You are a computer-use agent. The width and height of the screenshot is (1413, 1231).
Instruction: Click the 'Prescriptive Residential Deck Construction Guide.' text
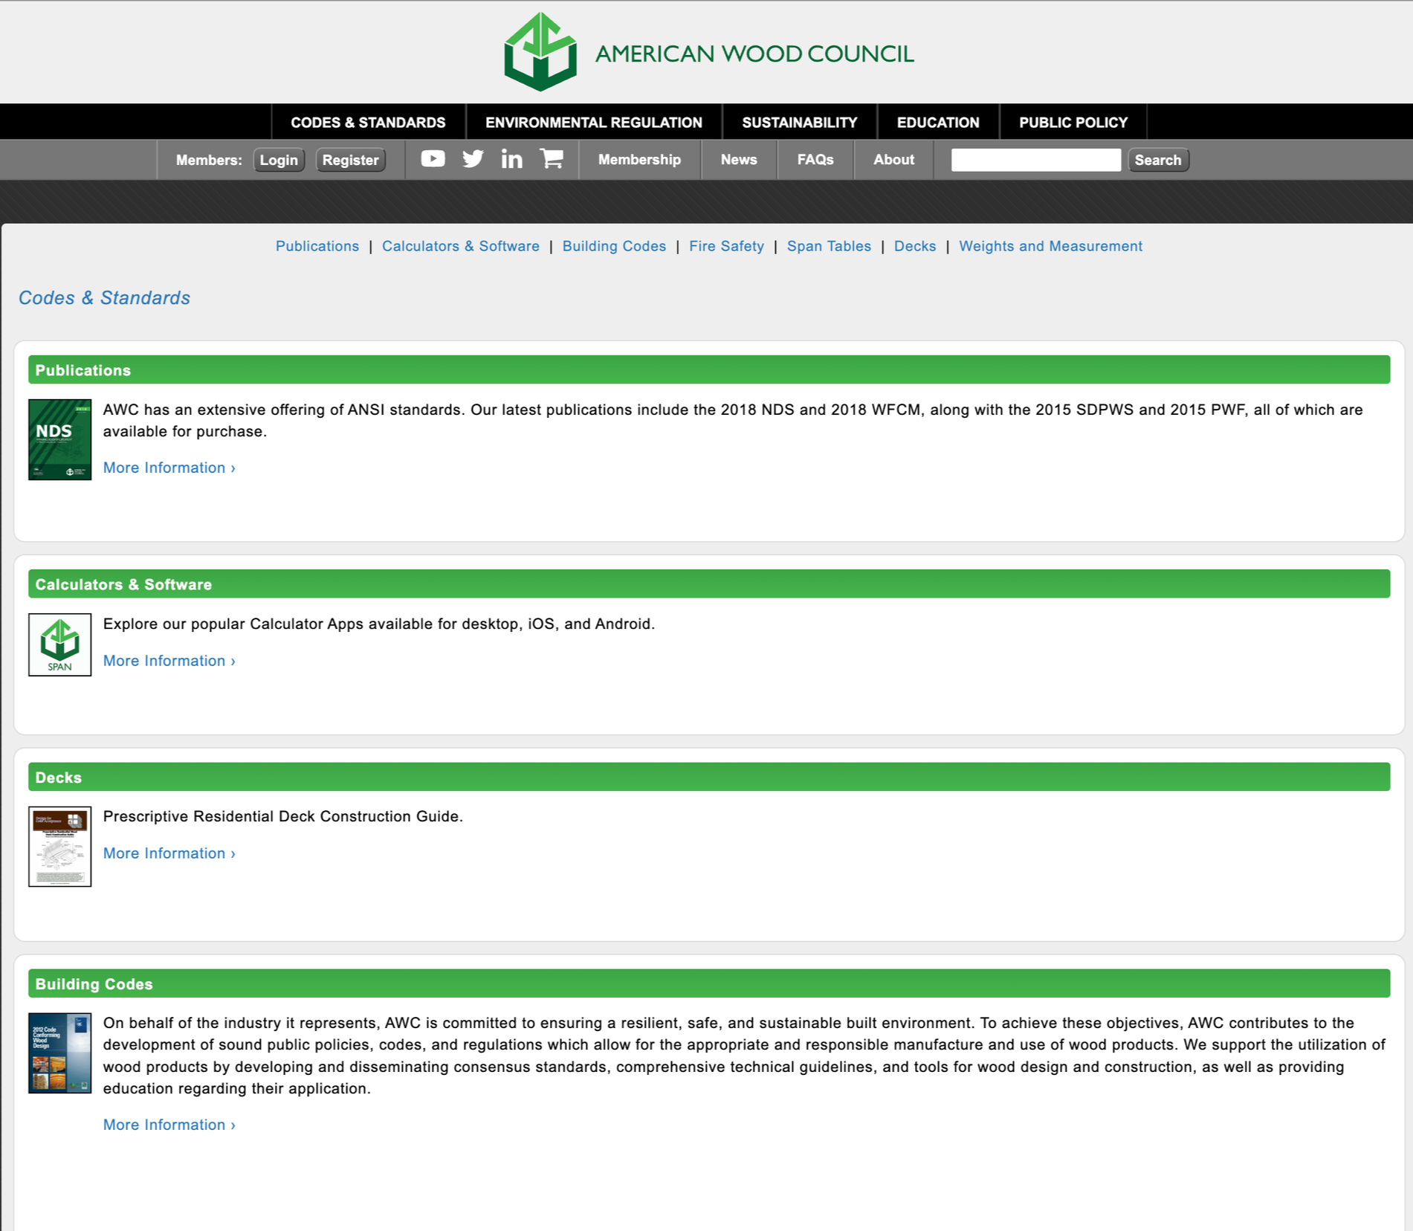(x=283, y=816)
